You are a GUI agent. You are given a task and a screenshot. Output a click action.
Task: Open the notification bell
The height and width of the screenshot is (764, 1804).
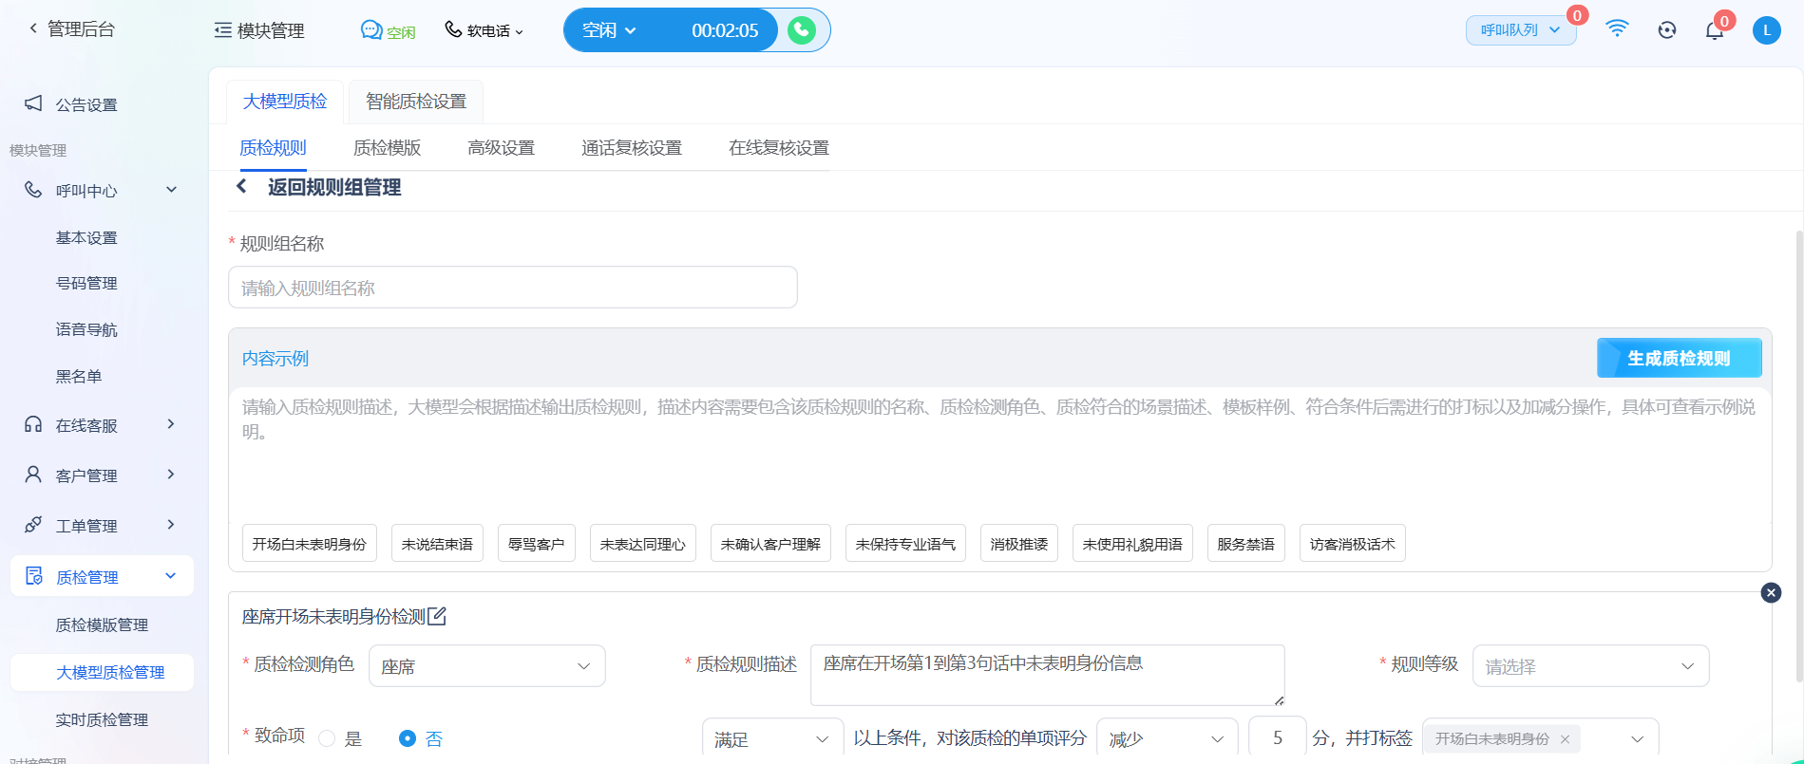(x=1715, y=30)
